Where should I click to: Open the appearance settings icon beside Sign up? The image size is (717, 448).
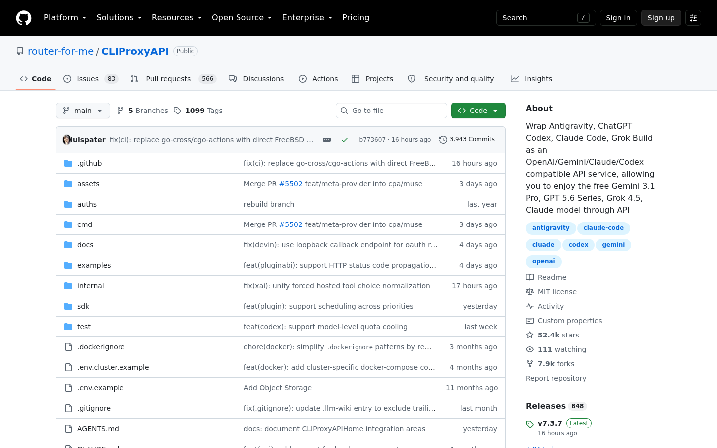[693, 18]
